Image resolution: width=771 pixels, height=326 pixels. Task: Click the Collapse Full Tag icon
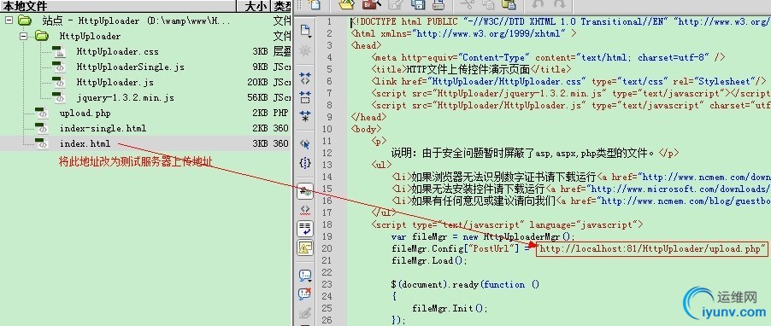coord(305,78)
